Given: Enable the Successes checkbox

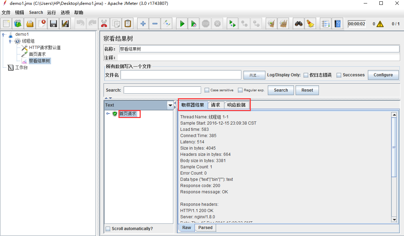Looking at the screenshot, I should [x=339, y=75].
